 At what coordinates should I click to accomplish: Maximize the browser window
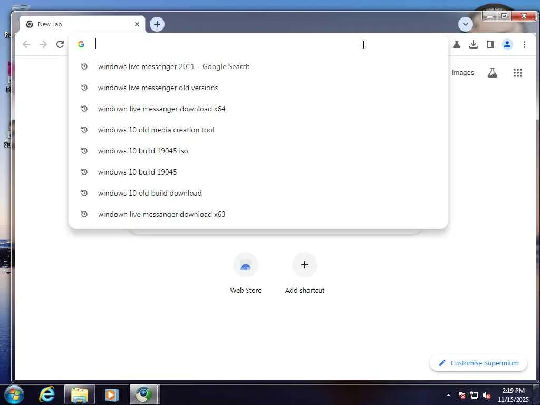pyautogui.click(x=504, y=16)
